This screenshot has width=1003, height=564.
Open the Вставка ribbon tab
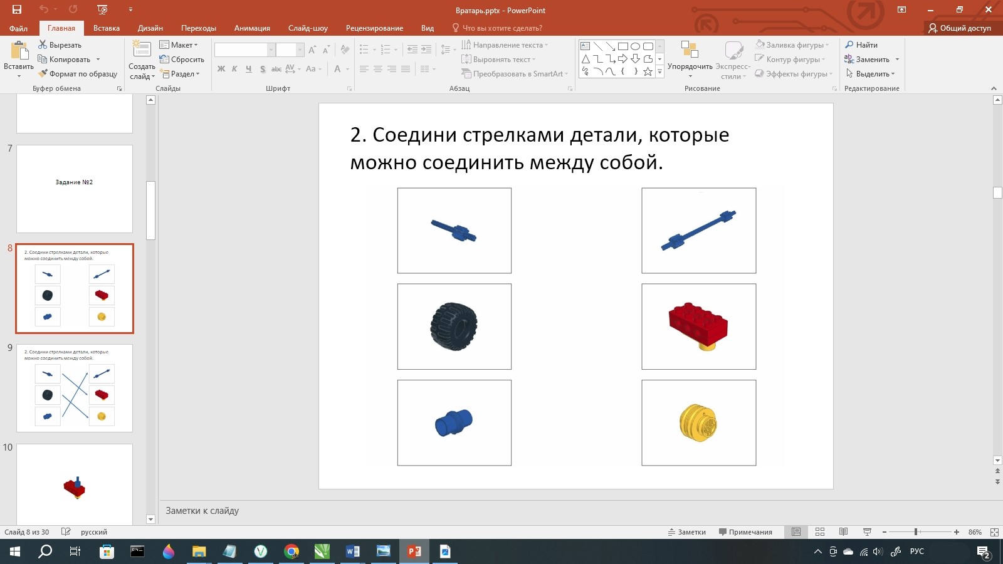click(107, 28)
